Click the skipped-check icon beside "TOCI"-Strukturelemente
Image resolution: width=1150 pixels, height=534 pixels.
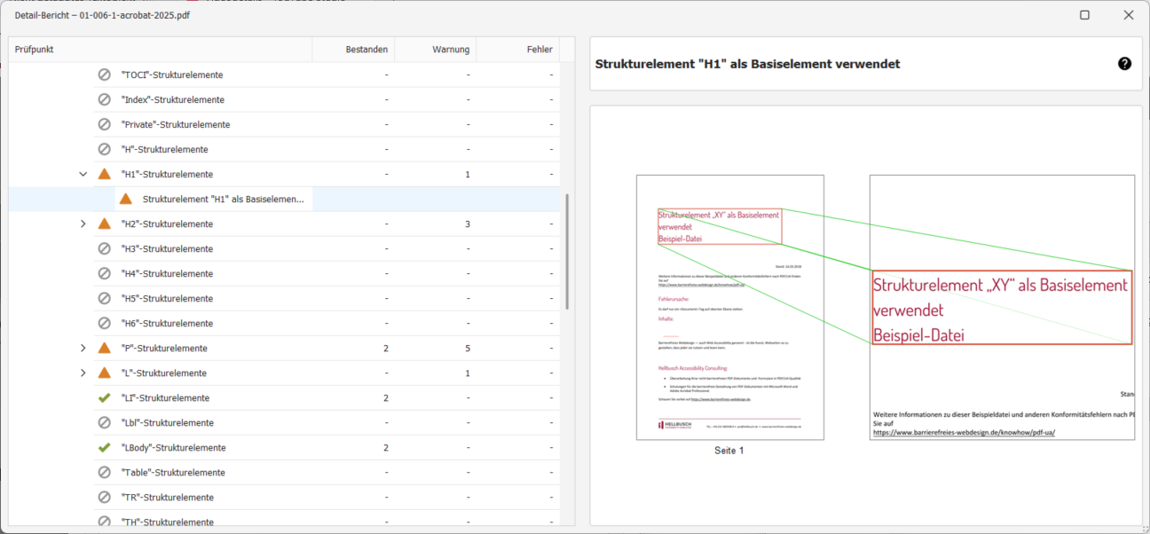pyautogui.click(x=104, y=75)
